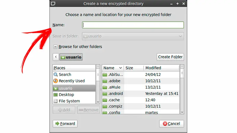Click the .compiz folder icon
This screenshot has height=133, width=237.
[x=105, y=106]
